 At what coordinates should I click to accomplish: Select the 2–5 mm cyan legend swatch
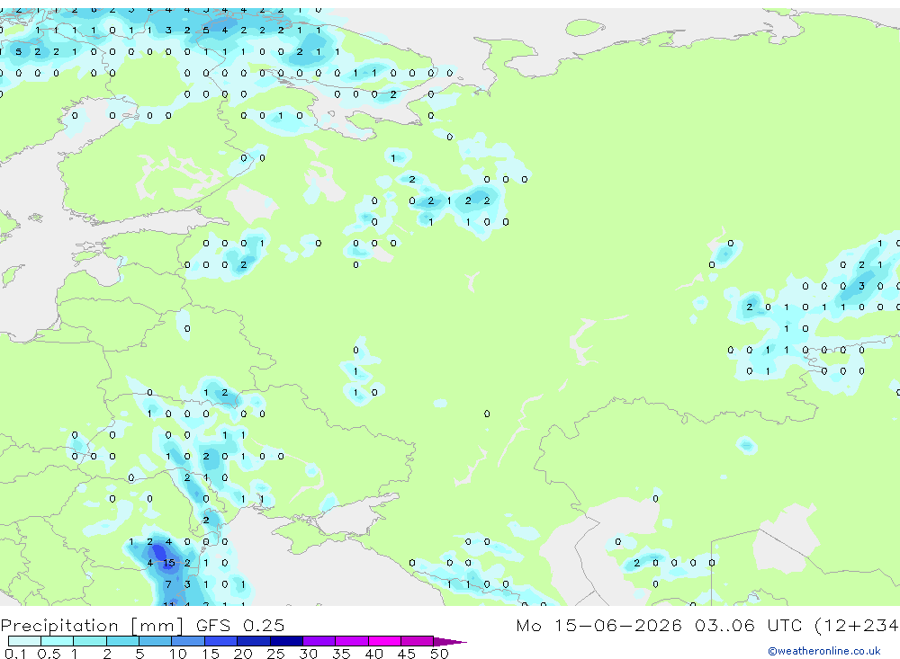122,641
